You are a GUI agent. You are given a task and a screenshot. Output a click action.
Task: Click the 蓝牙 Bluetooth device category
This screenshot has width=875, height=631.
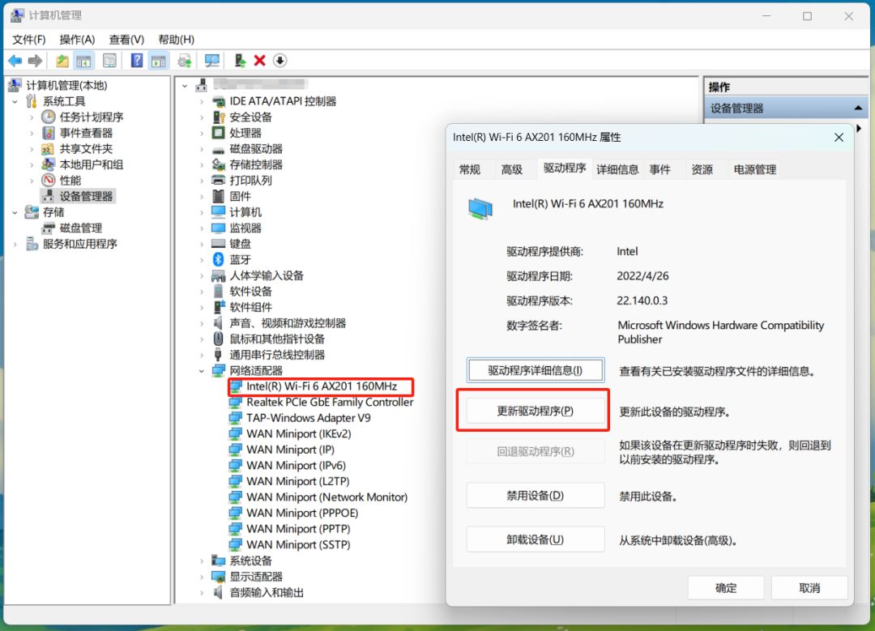241,260
